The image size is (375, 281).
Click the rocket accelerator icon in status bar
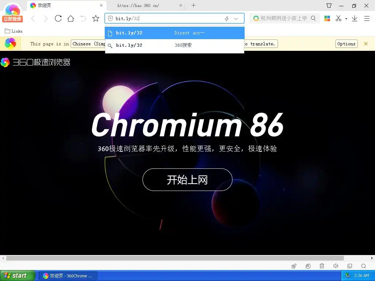pyautogui.click(x=294, y=266)
